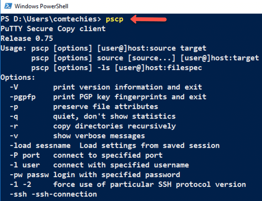The height and width of the screenshot is (201, 262).
Task: Click the PuTTY Secure Copy client heading
Action: pos(53,29)
